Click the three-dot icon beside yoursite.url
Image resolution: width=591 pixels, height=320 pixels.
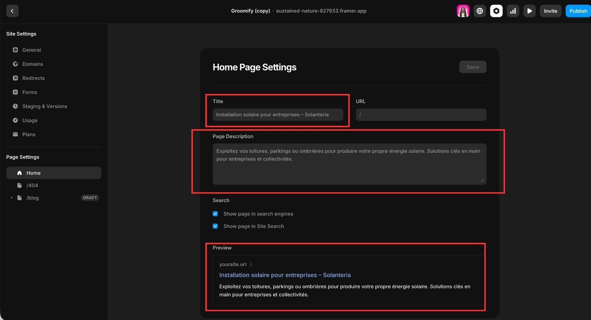(251, 264)
